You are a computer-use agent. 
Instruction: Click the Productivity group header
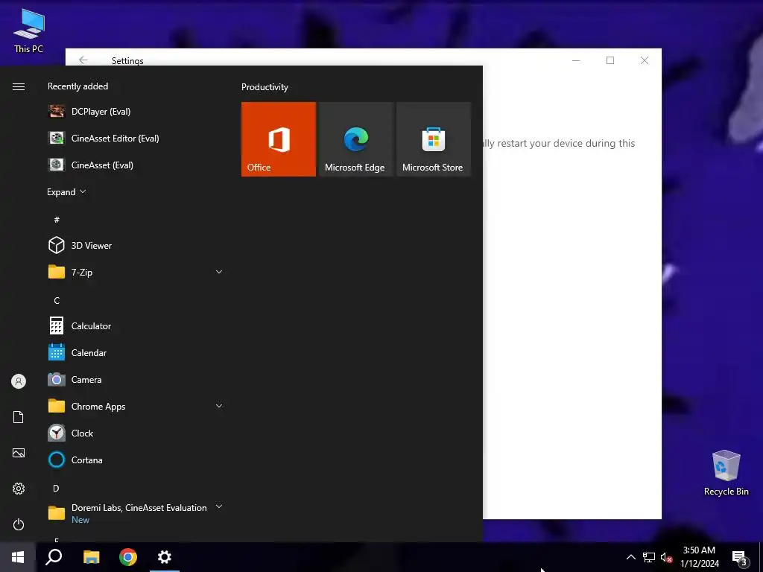click(x=265, y=87)
